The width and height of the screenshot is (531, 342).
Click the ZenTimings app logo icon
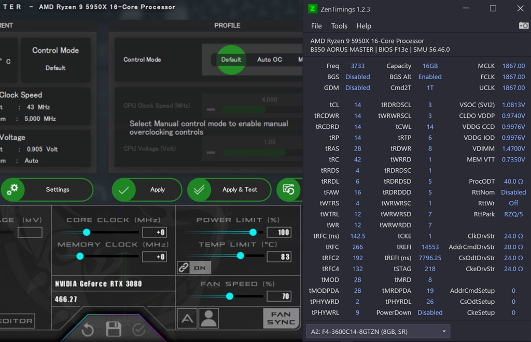pos(312,9)
